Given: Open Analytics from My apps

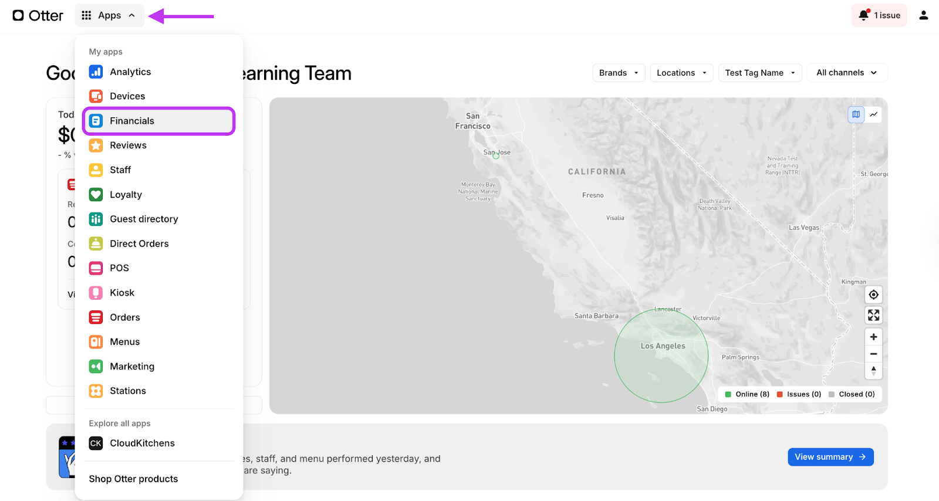Looking at the screenshot, I should click(158, 72).
